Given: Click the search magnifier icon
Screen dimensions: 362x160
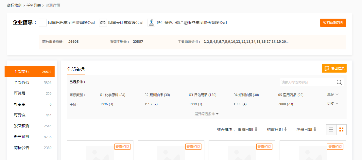Looking at the screenshot, I should pos(339,82).
